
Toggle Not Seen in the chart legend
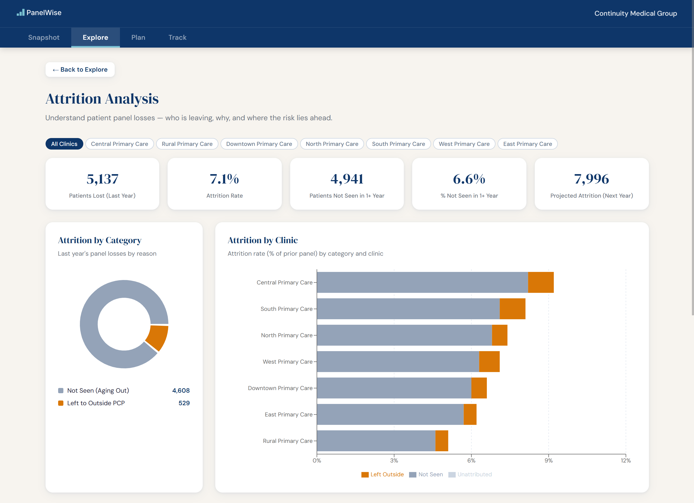coord(426,474)
